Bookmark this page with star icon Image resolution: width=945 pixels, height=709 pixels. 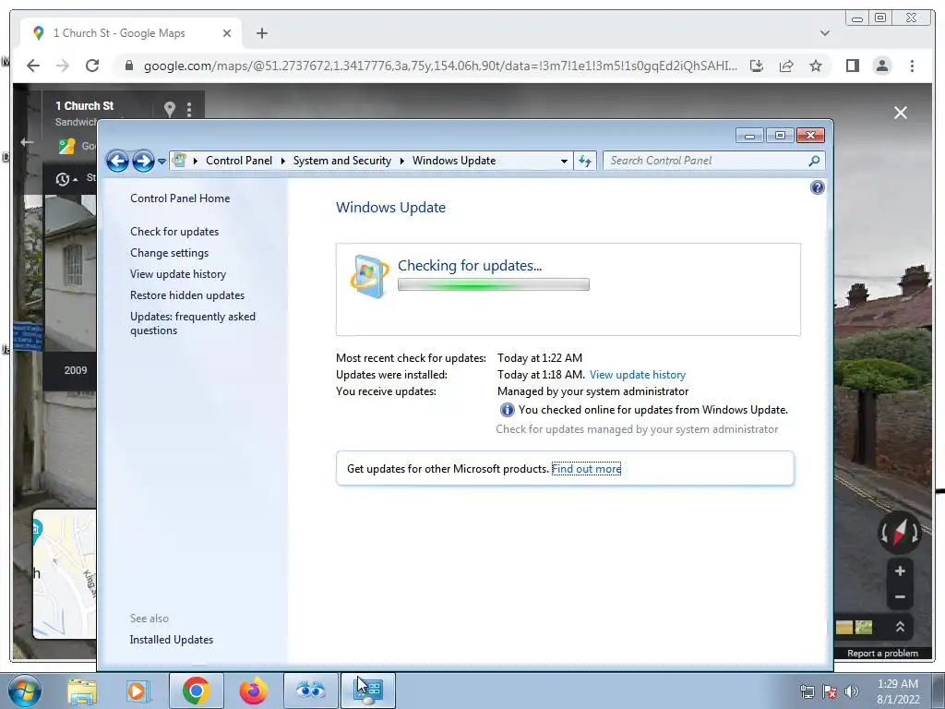pos(816,66)
